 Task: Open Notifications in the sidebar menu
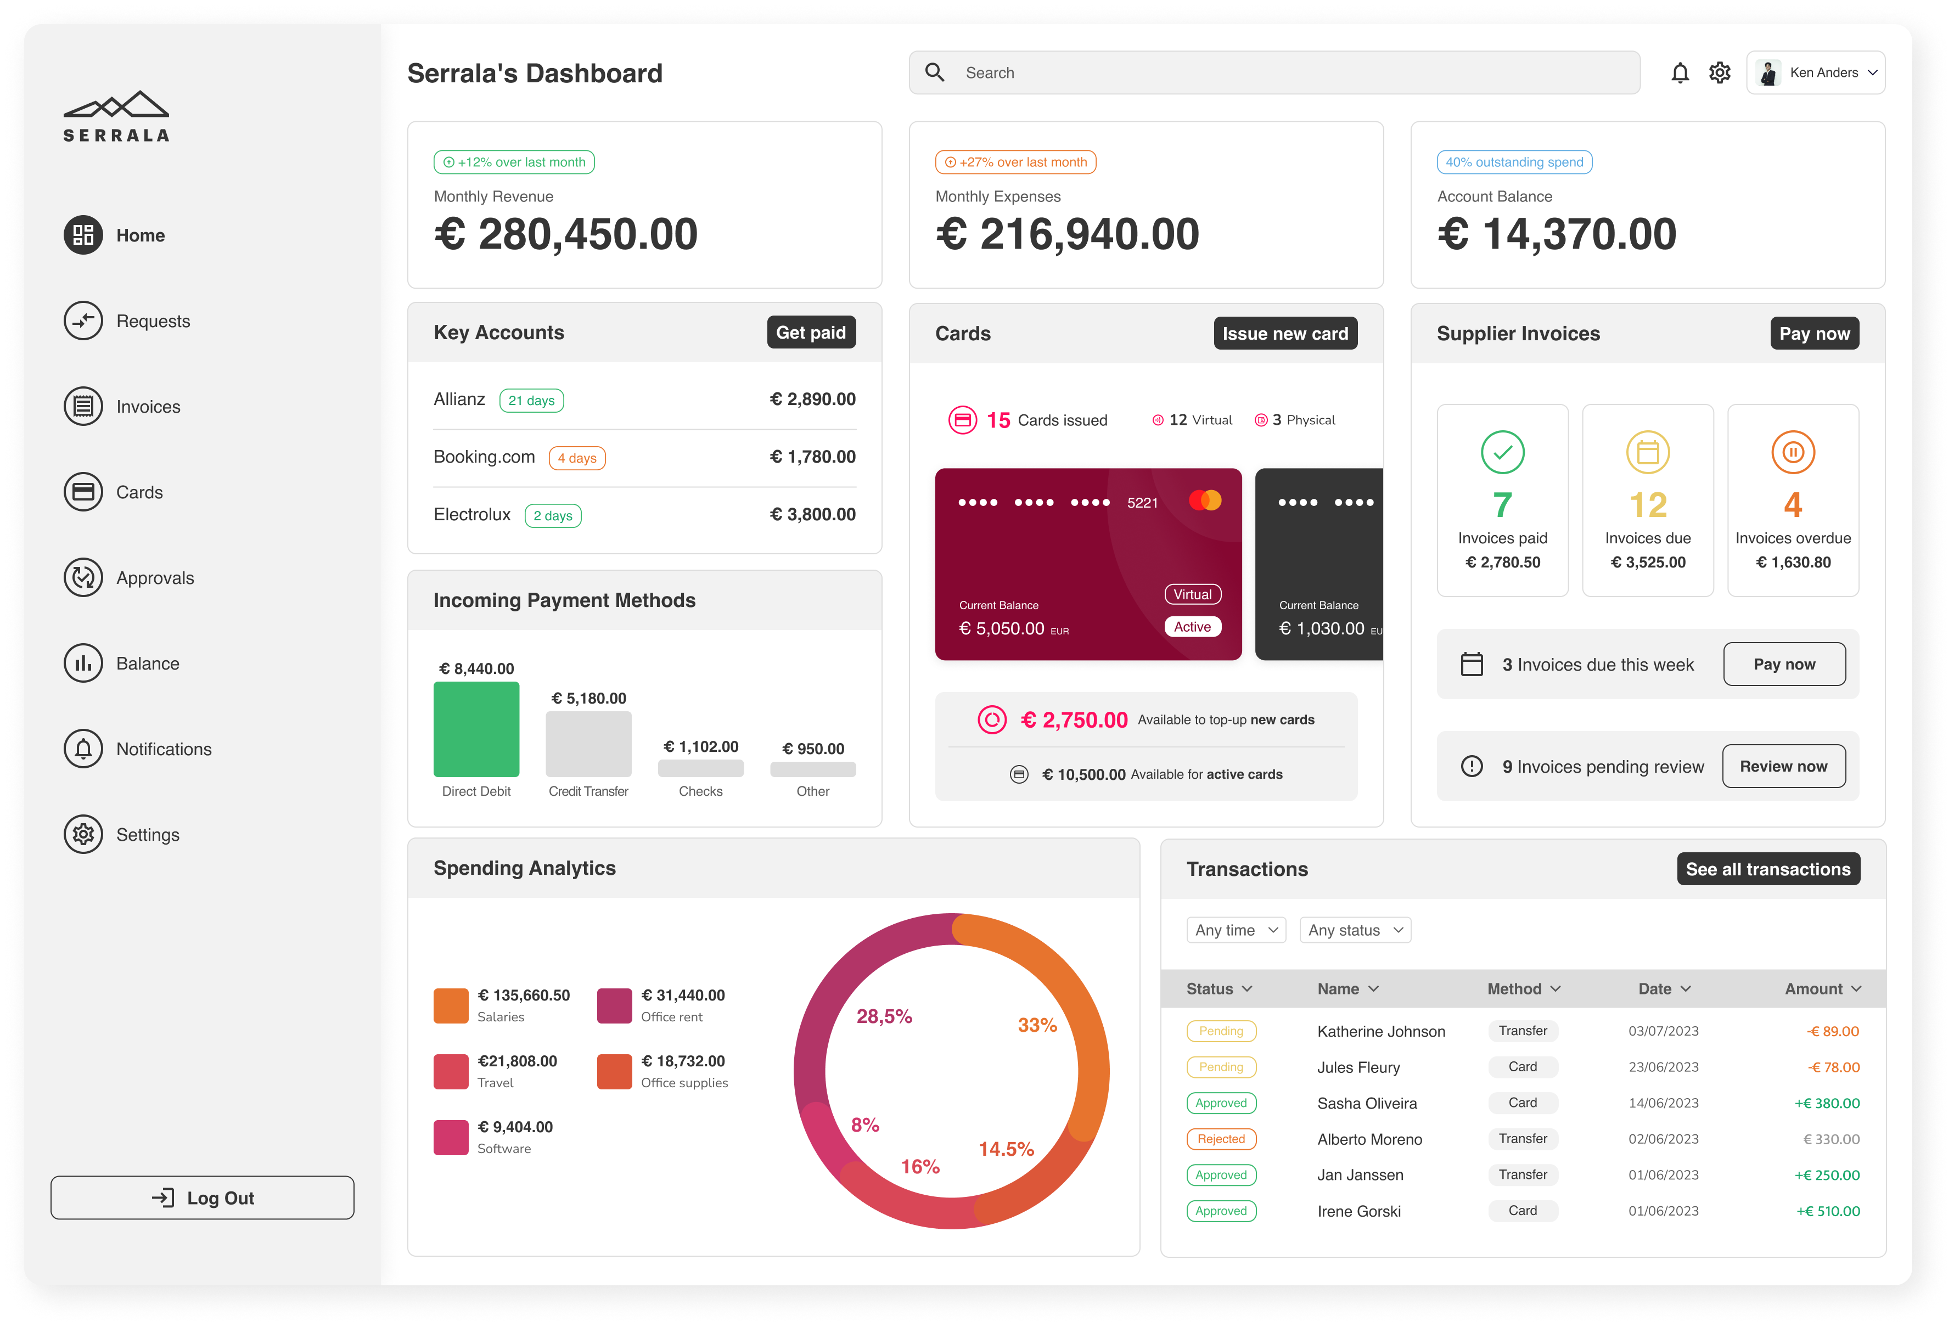click(163, 749)
